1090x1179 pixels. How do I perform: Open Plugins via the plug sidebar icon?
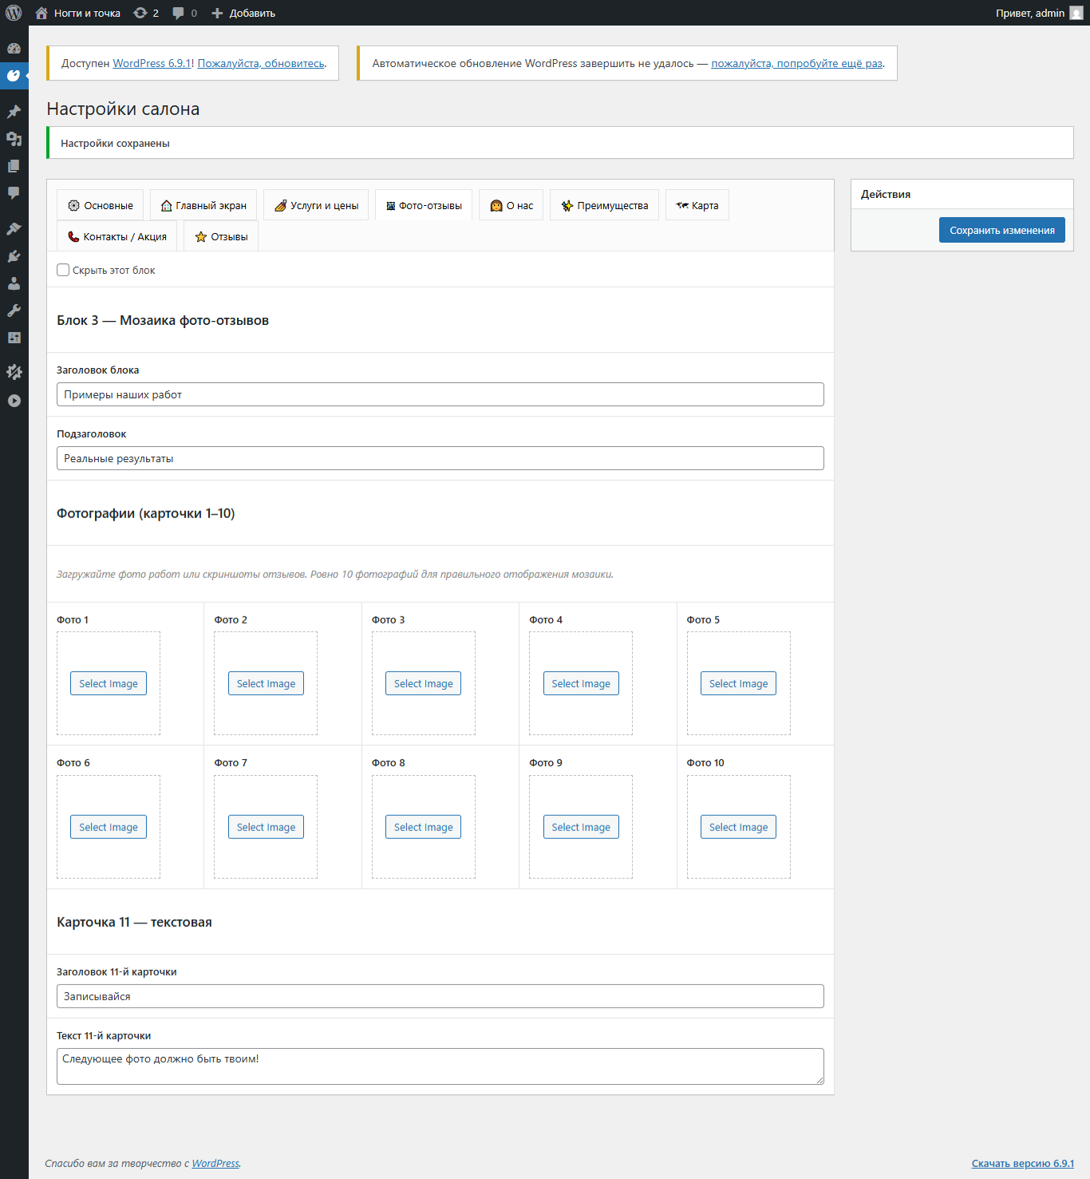point(14,256)
